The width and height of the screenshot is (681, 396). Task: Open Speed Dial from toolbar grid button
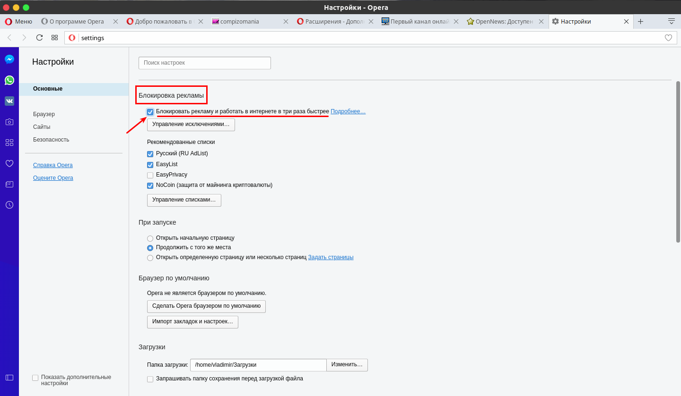click(55, 38)
